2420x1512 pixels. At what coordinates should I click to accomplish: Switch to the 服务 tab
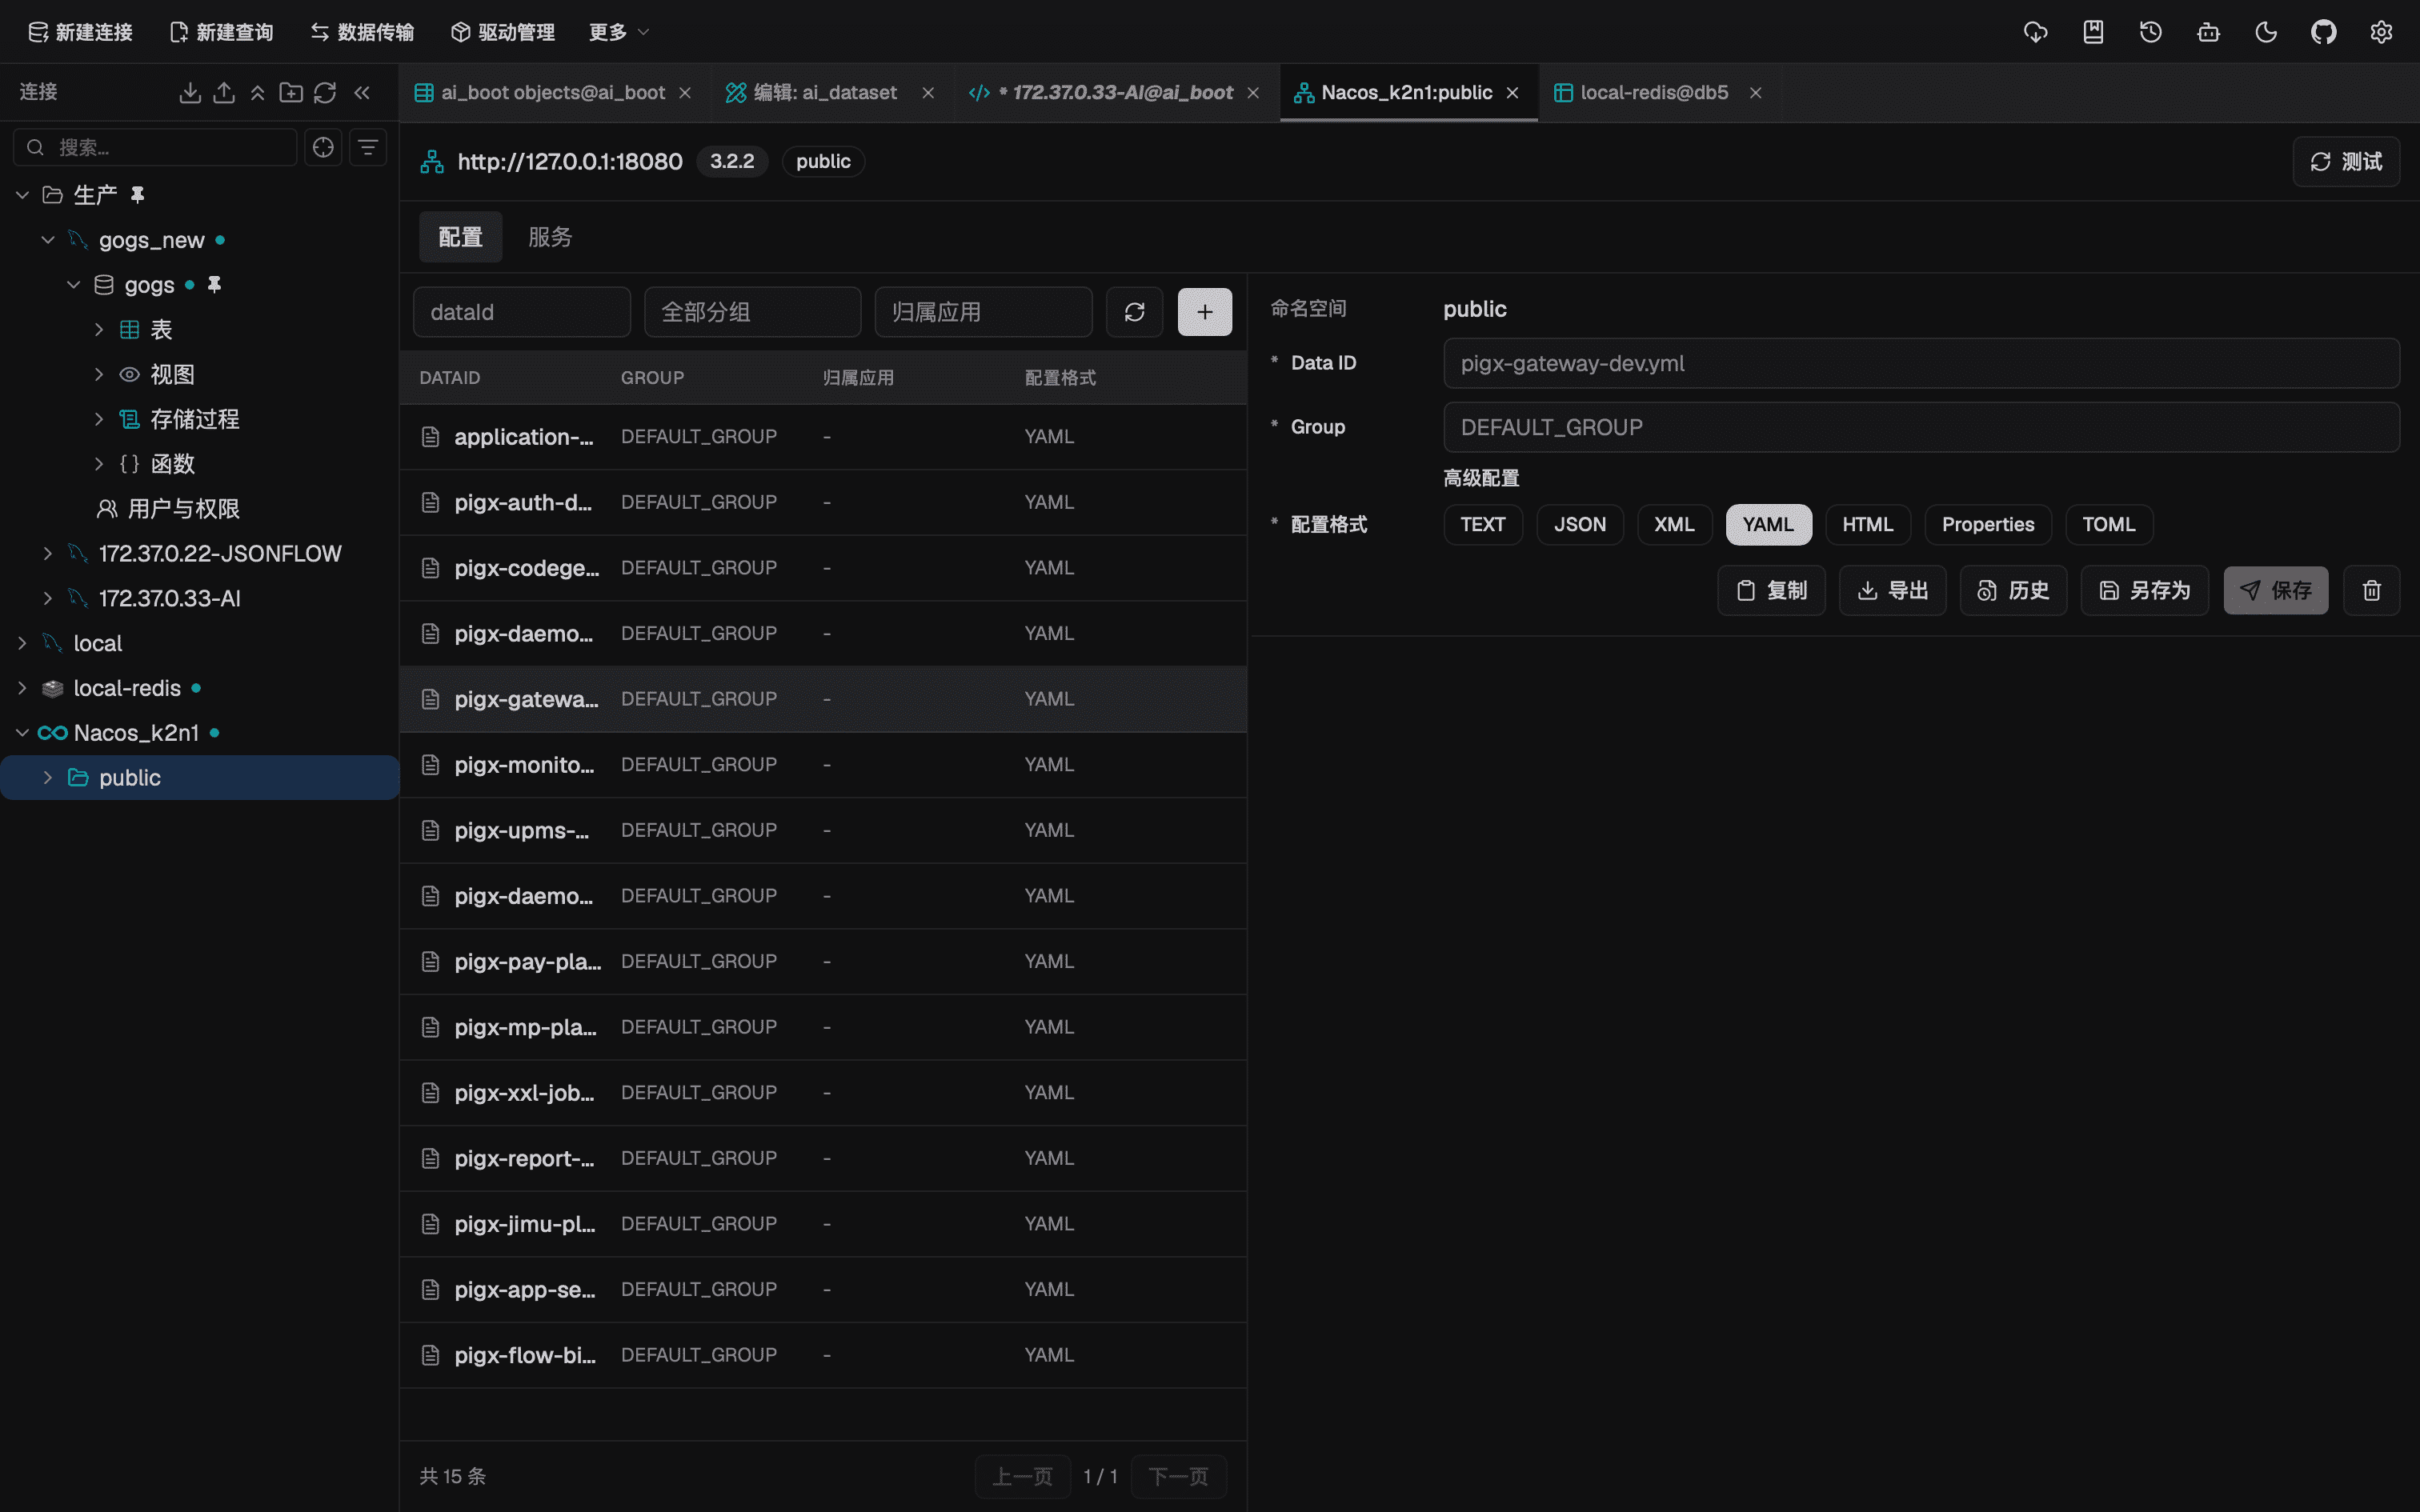click(550, 237)
